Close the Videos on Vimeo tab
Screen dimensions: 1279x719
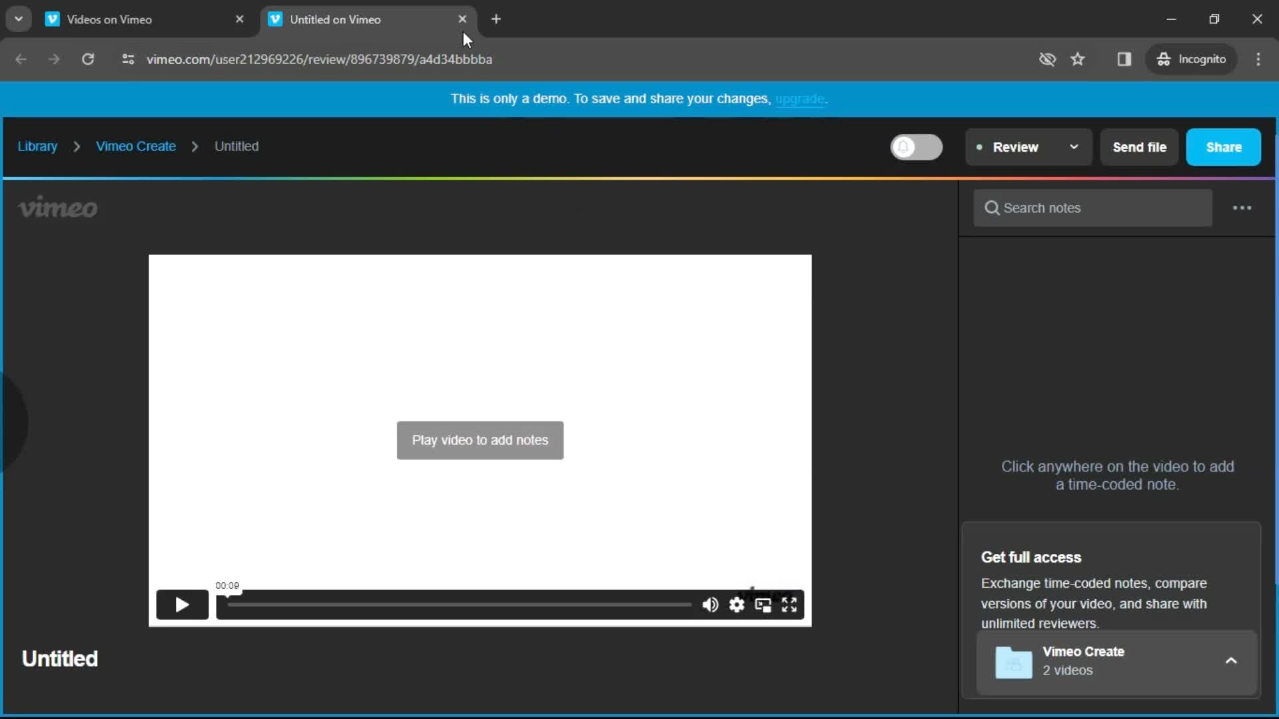tap(240, 19)
